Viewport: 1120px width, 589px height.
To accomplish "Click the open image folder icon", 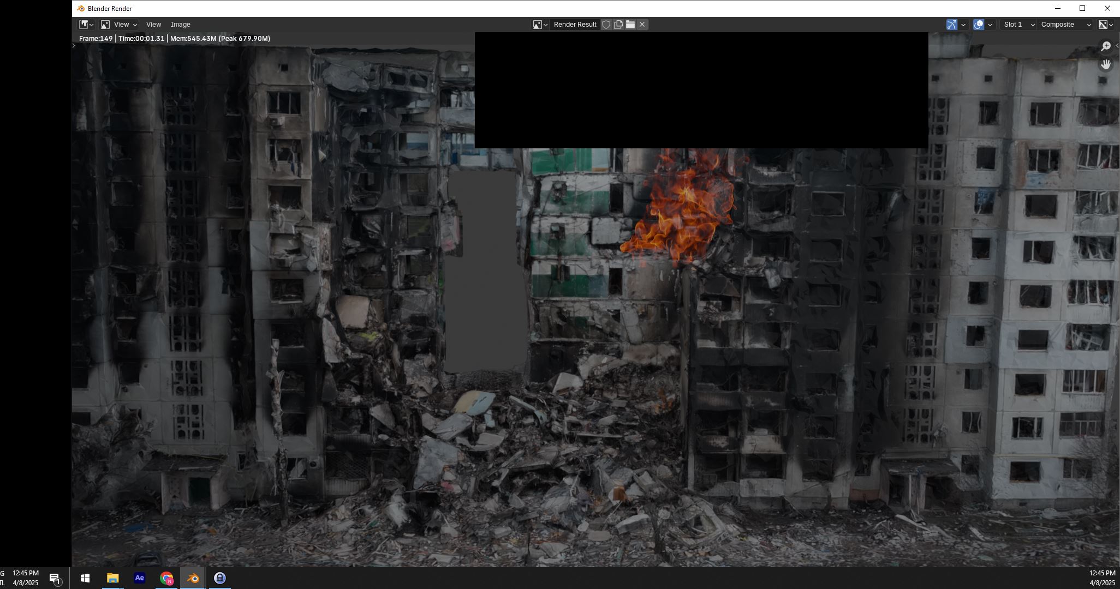I will [630, 25].
